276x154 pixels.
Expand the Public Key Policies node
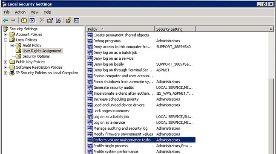click(x=6, y=62)
